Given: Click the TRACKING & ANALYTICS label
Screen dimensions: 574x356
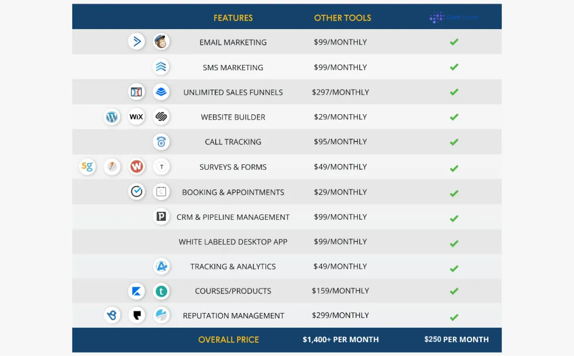Looking at the screenshot, I should pos(233,267).
